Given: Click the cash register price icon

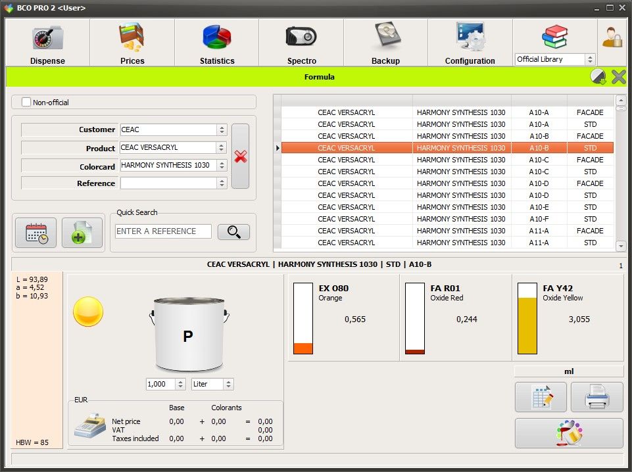Looking at the screenshot, I should pos(90,426).
